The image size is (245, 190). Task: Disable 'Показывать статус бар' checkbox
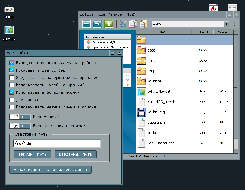click(x=12, y=70)
